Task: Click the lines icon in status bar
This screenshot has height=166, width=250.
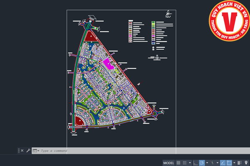Action: [x=240, y=163]
